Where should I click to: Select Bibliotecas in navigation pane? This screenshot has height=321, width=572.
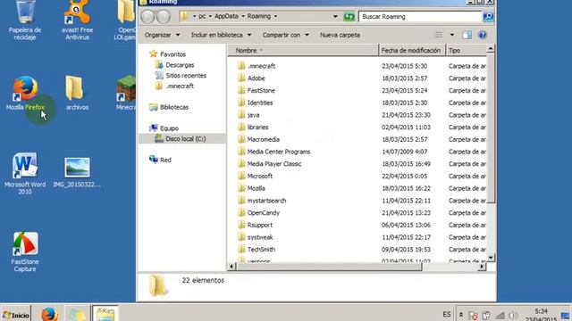169,107
